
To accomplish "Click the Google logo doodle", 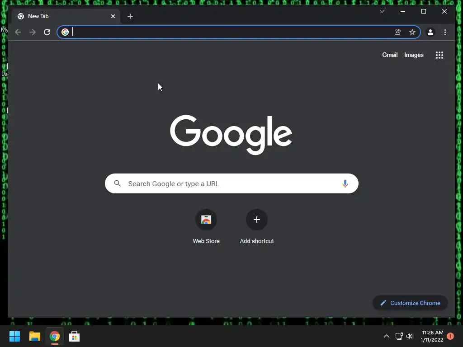I will click(x=231, y=135).
